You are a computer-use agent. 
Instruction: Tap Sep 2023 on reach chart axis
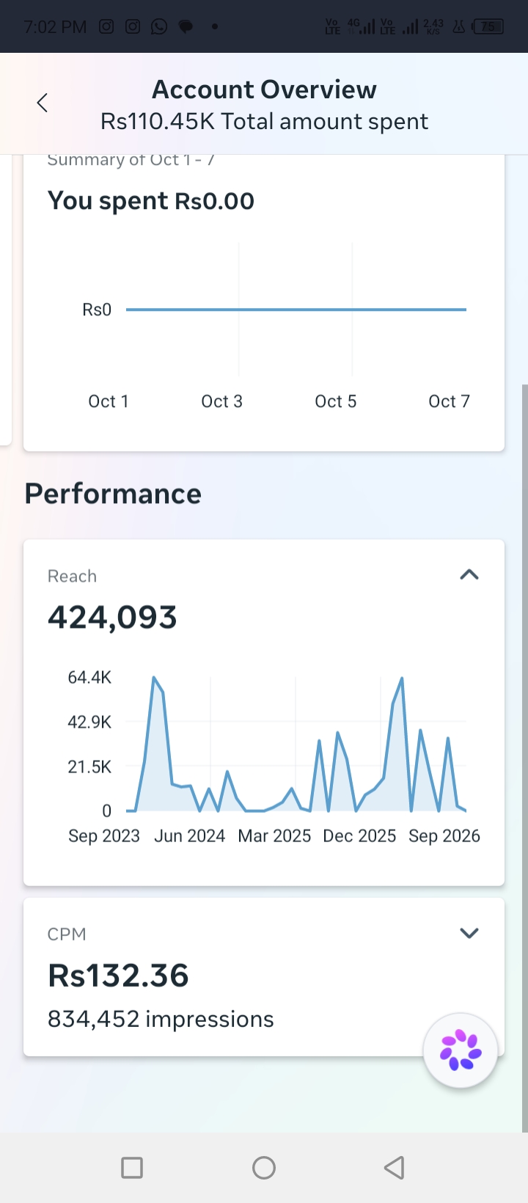pos(104,836)
